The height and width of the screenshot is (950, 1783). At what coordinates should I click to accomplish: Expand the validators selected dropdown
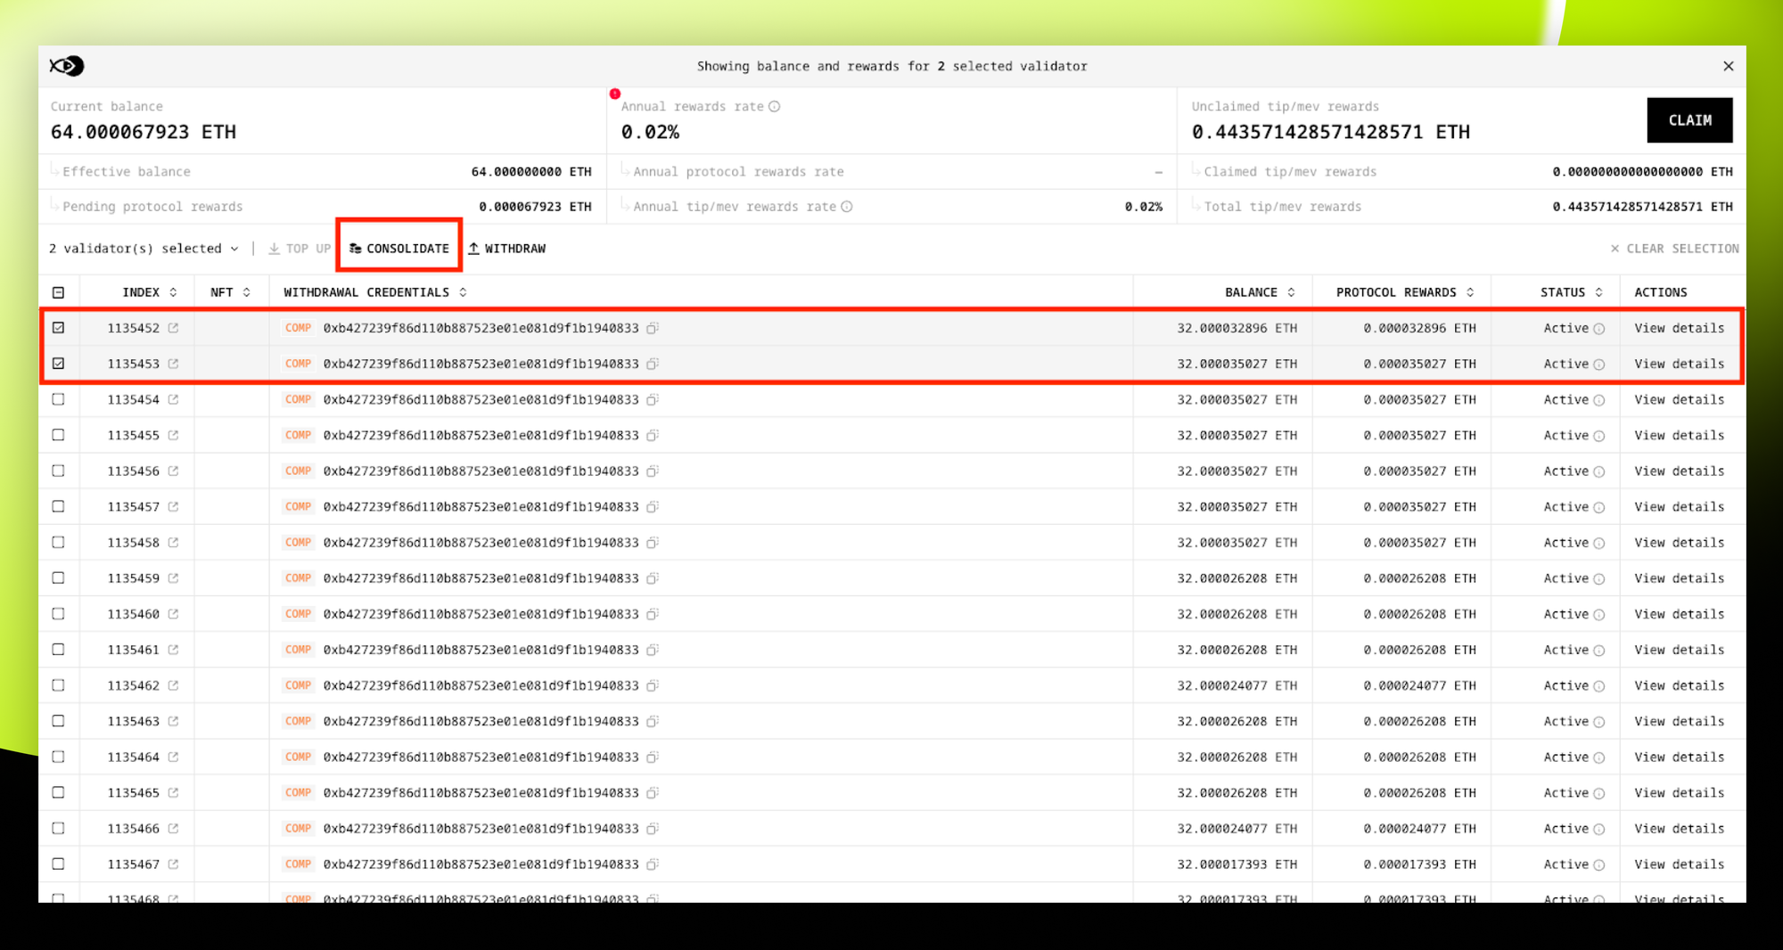[x=144, y=249]
